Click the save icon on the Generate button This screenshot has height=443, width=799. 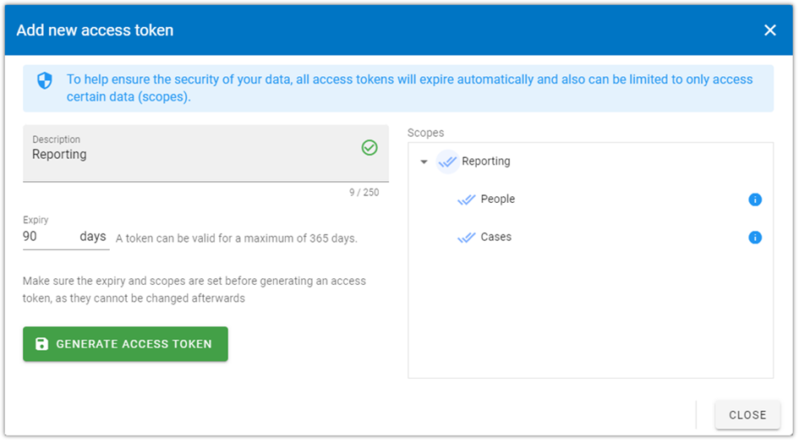tap(41, 344)
